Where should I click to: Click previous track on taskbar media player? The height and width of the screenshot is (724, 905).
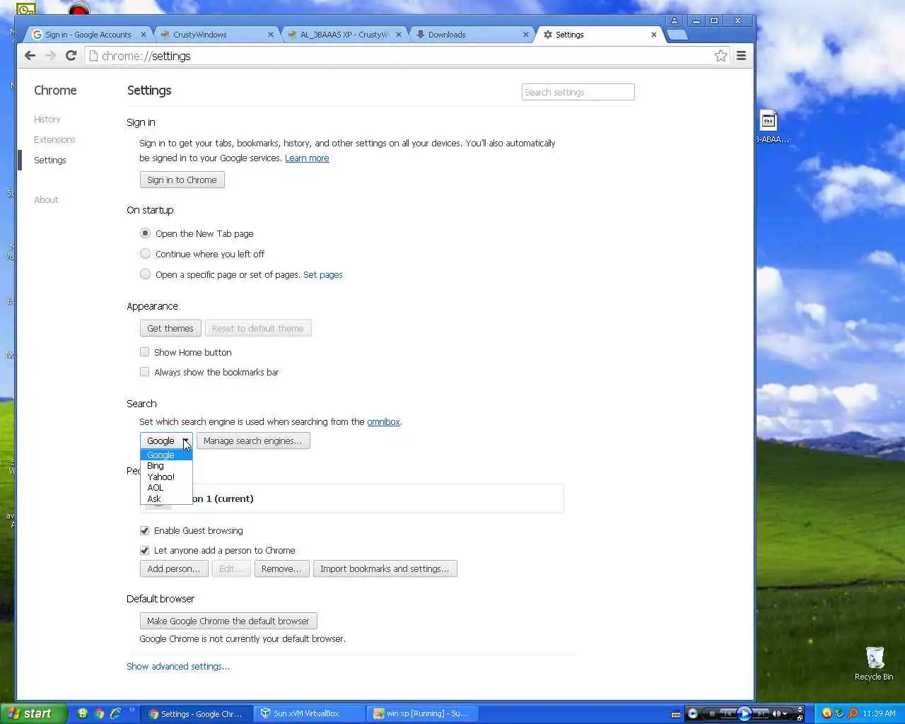tap(728, 713)
